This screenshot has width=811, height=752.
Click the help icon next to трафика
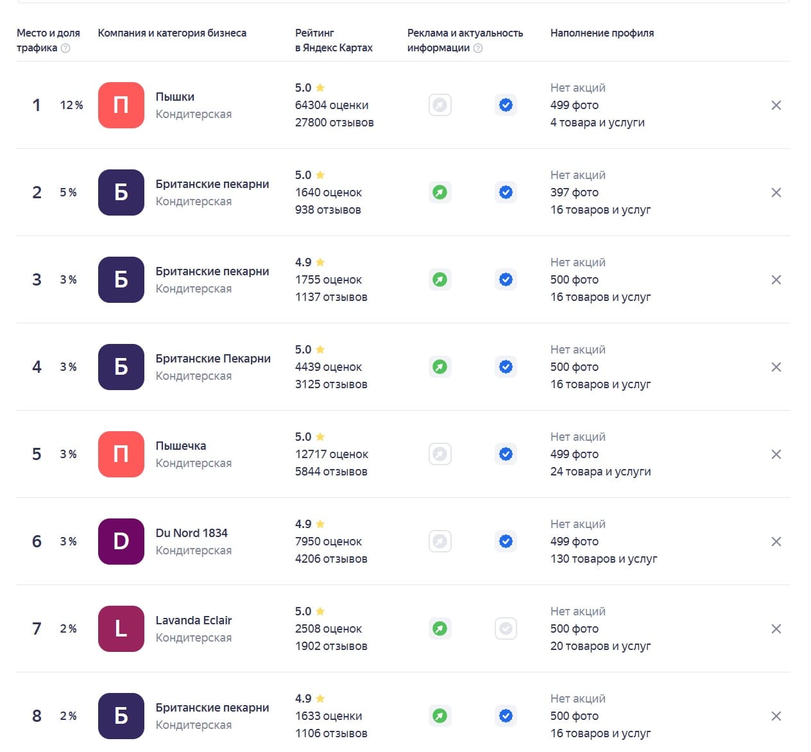65,48
